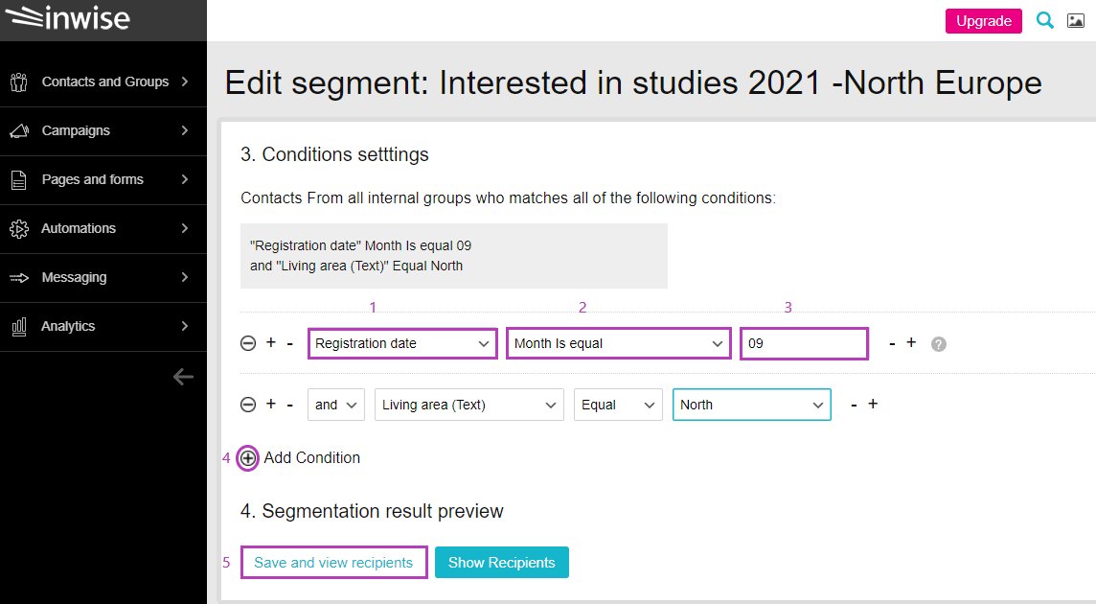Click the Show Recipients button
This screenshot has width=1096, height=604.
coord(501,562)
